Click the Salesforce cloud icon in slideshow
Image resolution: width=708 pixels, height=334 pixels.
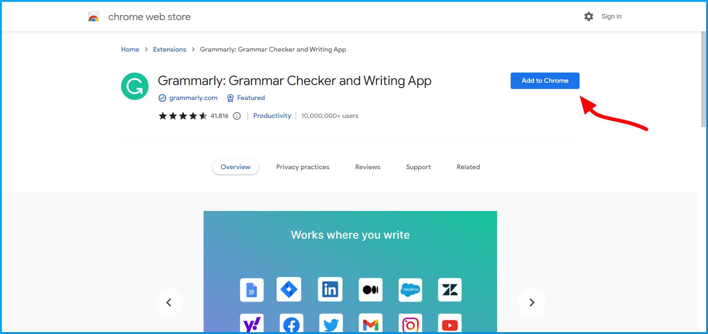click(410, 290)
